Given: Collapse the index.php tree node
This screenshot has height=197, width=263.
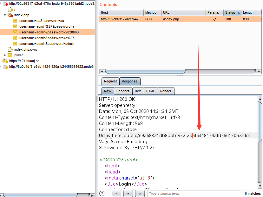Looking at the screenshot, I should [5, 15].
